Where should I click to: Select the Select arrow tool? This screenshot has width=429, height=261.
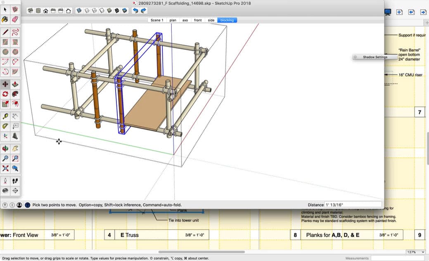tap(5, 9)
